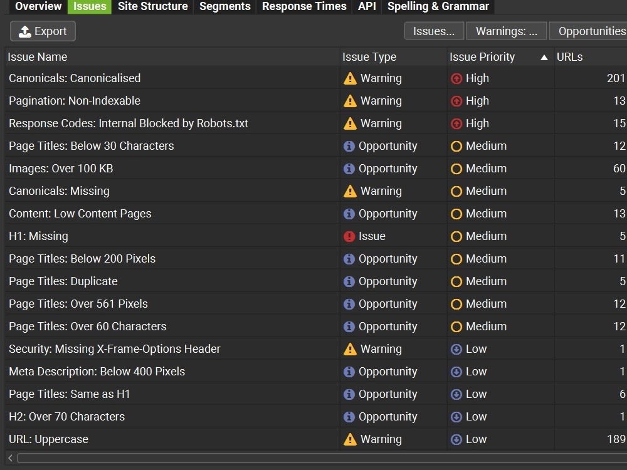
Task: Open the API tab
Action: tap(367, 6)
